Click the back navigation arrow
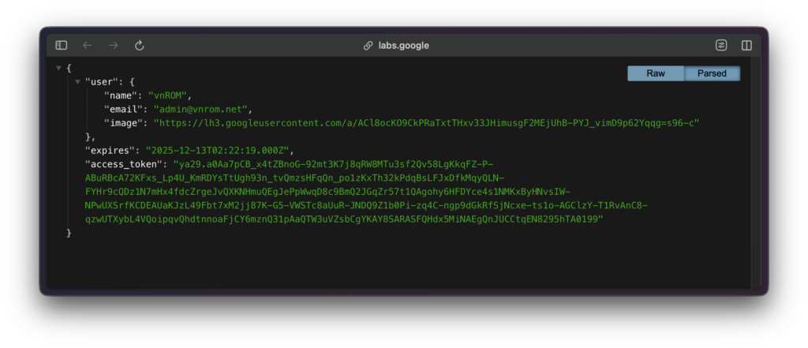This screenshot has width=808, height=348. [88, 46]
